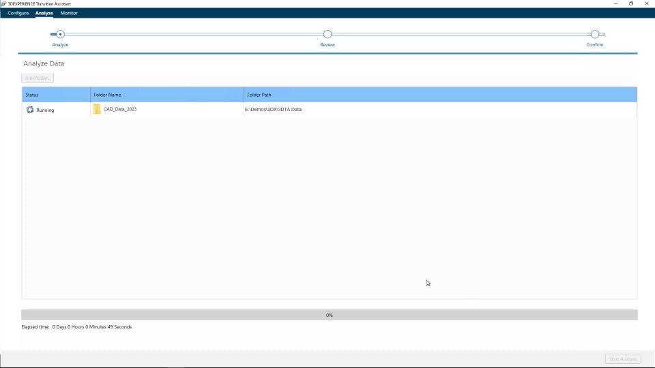655x368 pixels.
Task: Close the Transition Assistant window
Action: tap(646, 4)
